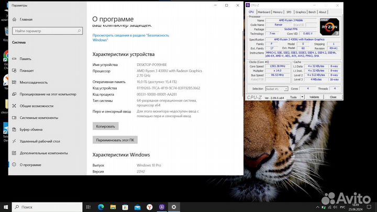Image resolution: width=377 pixels, height=212 pixels.
Task: Switch to CPU-Z on the taskbar
Action: (x=162, y=207)
